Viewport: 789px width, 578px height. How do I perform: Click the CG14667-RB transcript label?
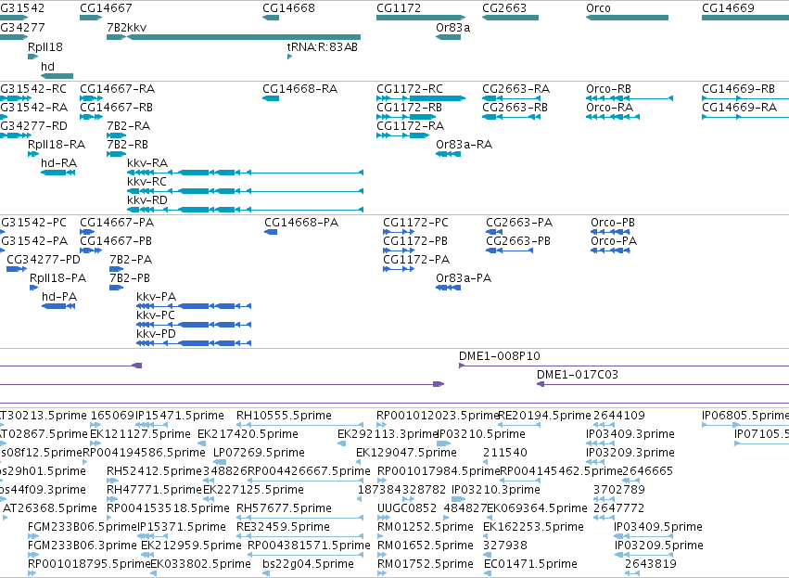[x=116, y=108]
